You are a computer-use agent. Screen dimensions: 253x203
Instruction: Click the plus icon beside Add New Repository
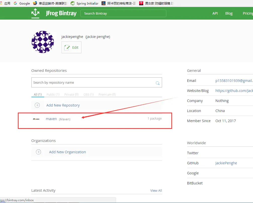pyautogui.click(x=37, y=105)
